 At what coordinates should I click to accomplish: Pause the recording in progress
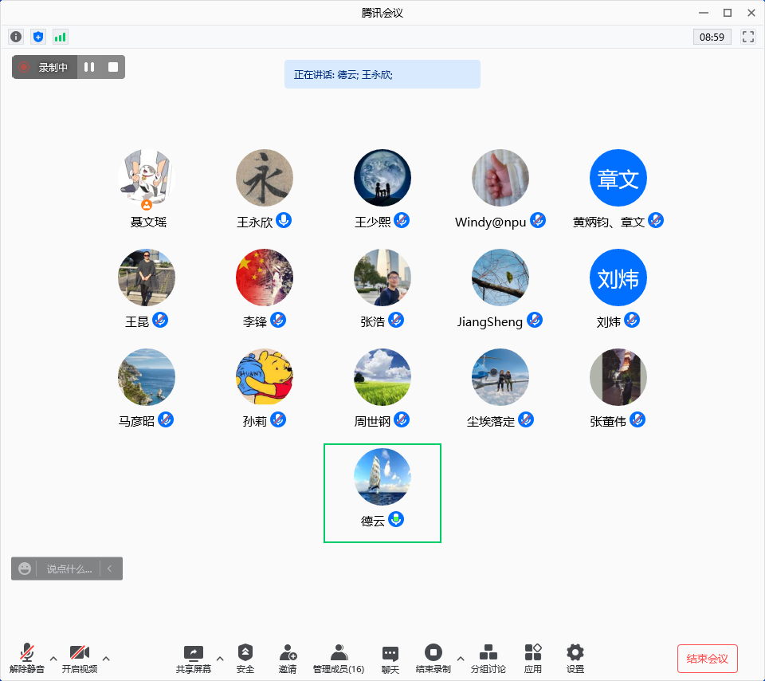click(x=89, y=68)
